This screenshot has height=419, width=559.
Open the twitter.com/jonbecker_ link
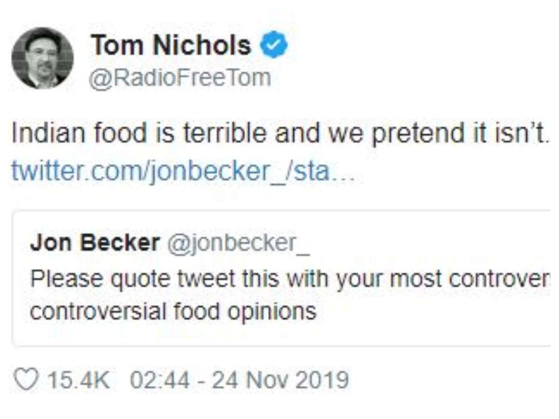click(x=183, y=172)
